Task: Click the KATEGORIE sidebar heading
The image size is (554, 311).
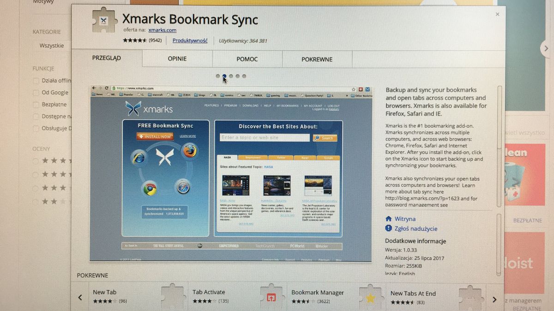Action: pos(47,32)
